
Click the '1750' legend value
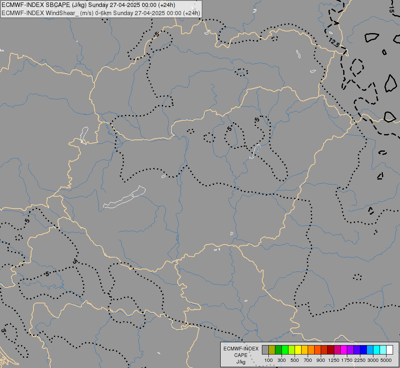(347, 360)
